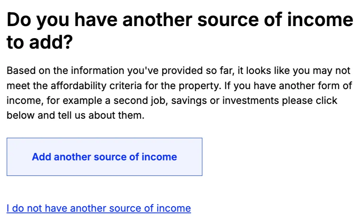This screenshot has height=223, width=359.
Task: Open the "I do not have another source of income" link
Action: click(99, 208)
